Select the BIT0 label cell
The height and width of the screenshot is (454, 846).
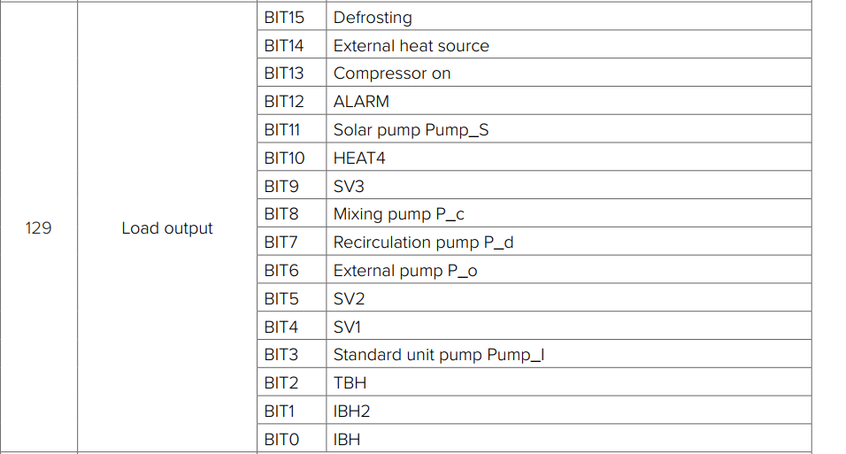pos(291,438)
